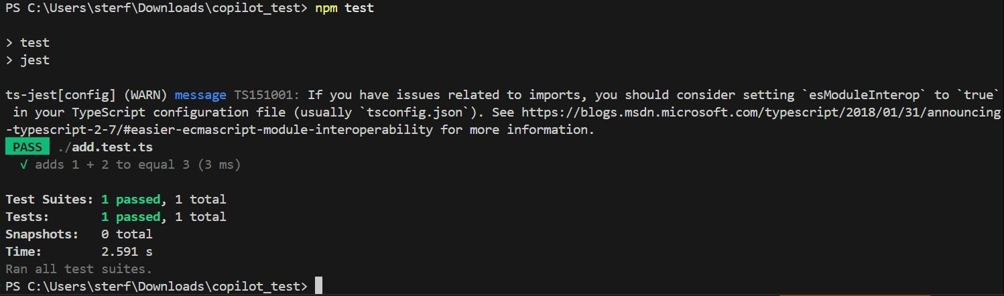The image size is (1004, 296).
Task: Click the yellow npm command text
Action: 326,9
